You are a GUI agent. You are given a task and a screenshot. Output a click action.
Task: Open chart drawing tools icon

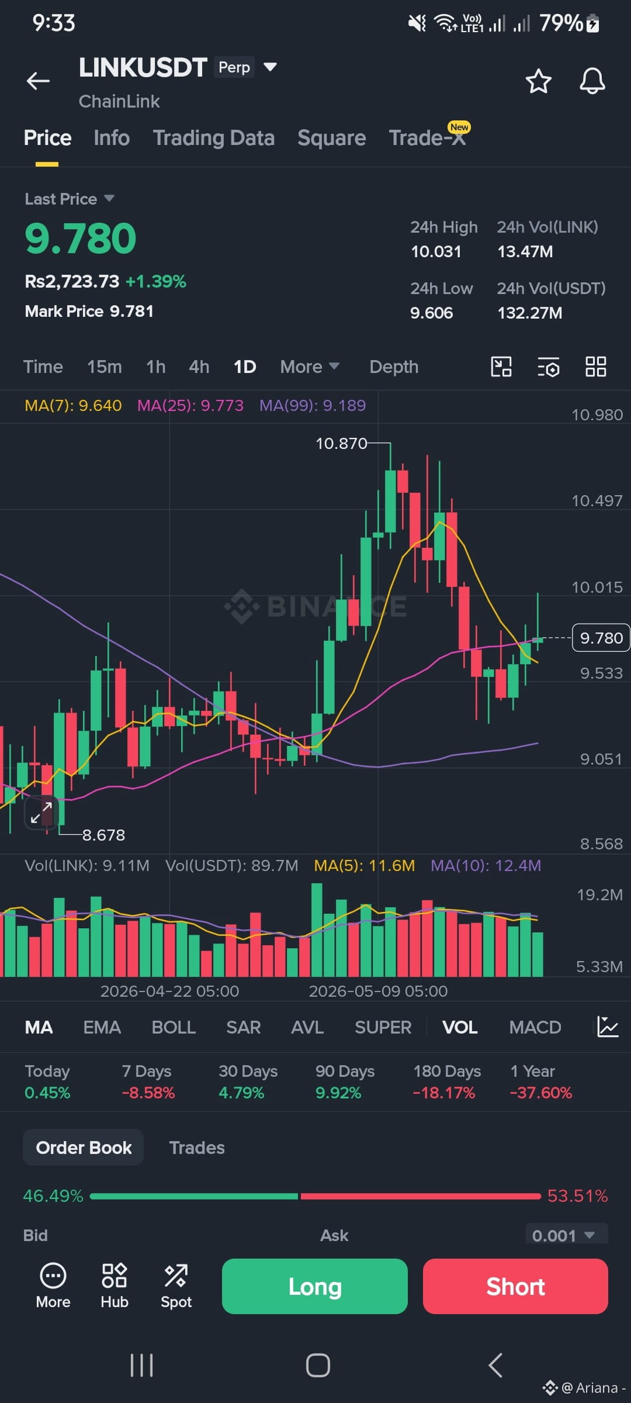[x=501, y=367]
